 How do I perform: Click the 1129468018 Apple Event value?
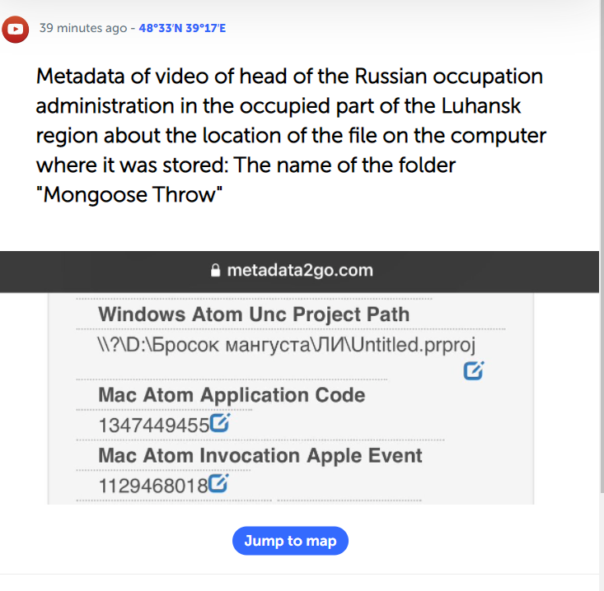(x=153, y=486)
